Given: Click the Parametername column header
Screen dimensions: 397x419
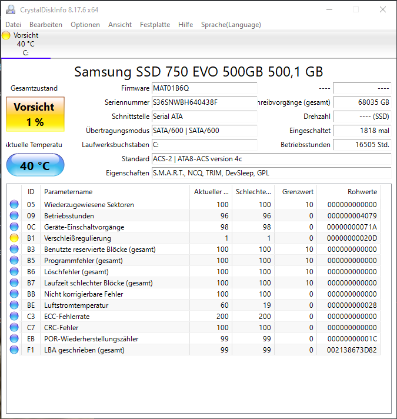Looking at the screenshot, I should [x=115, y=192].
